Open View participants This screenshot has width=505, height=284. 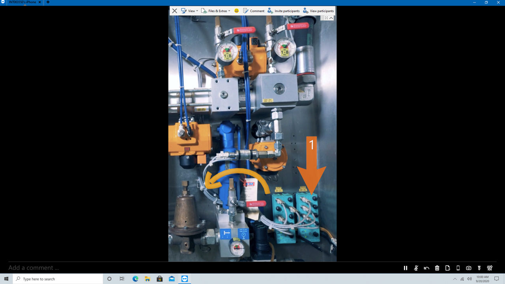pos(318,11)
